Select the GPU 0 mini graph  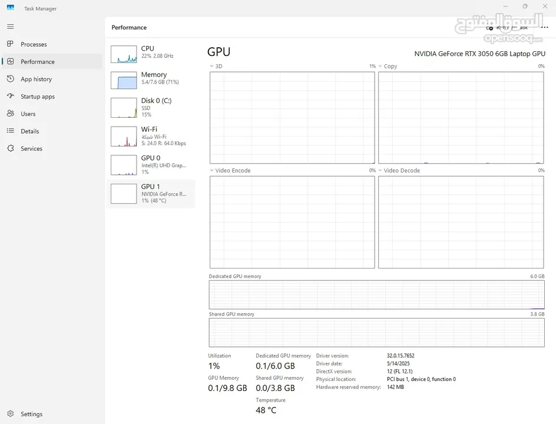pos(124,165)
